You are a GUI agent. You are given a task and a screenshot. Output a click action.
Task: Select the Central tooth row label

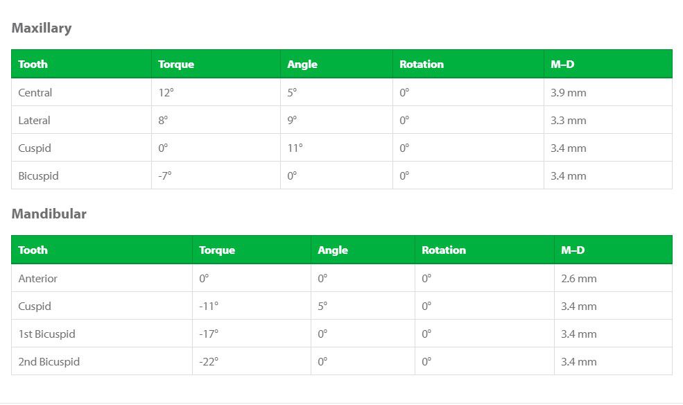pyautogui.click(x=35, y=92)
